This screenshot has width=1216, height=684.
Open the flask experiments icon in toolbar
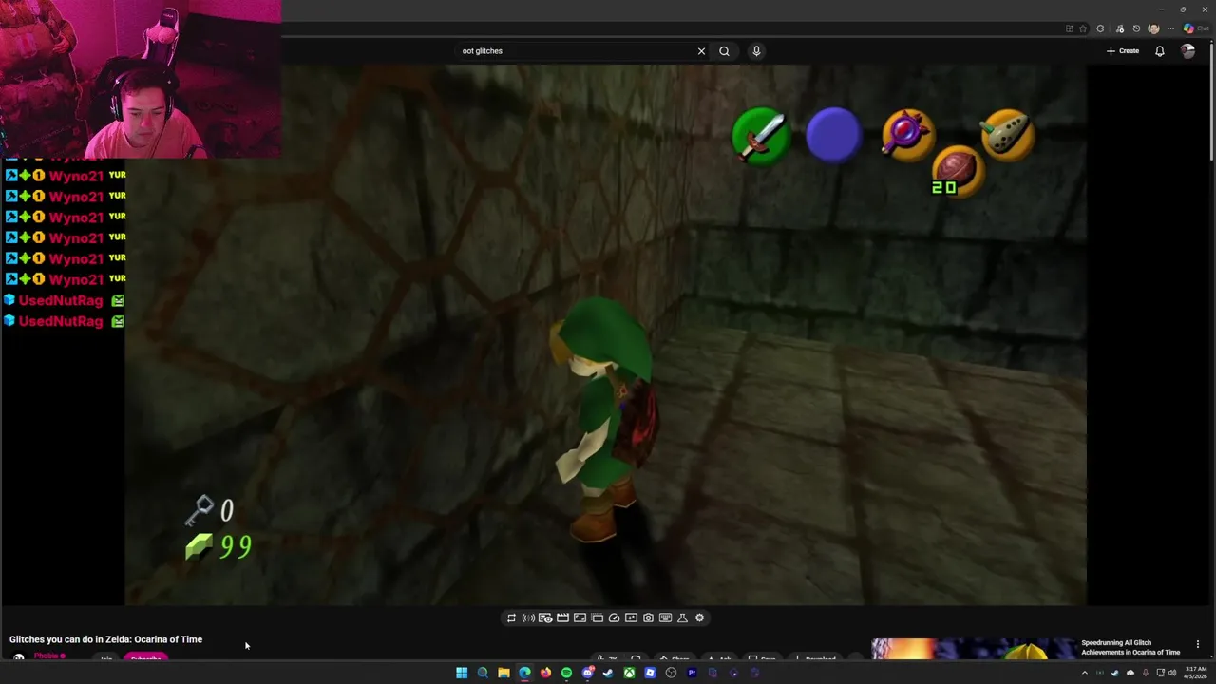pos(682,618)
